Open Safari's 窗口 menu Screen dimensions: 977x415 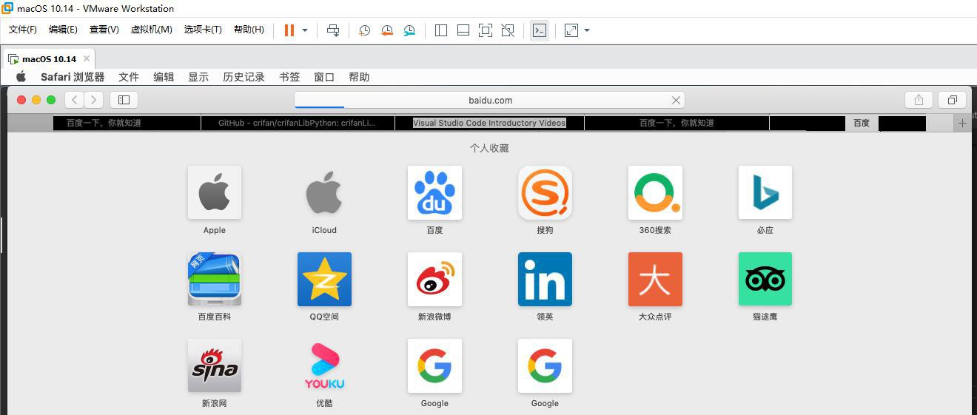[x=324, y=77]
